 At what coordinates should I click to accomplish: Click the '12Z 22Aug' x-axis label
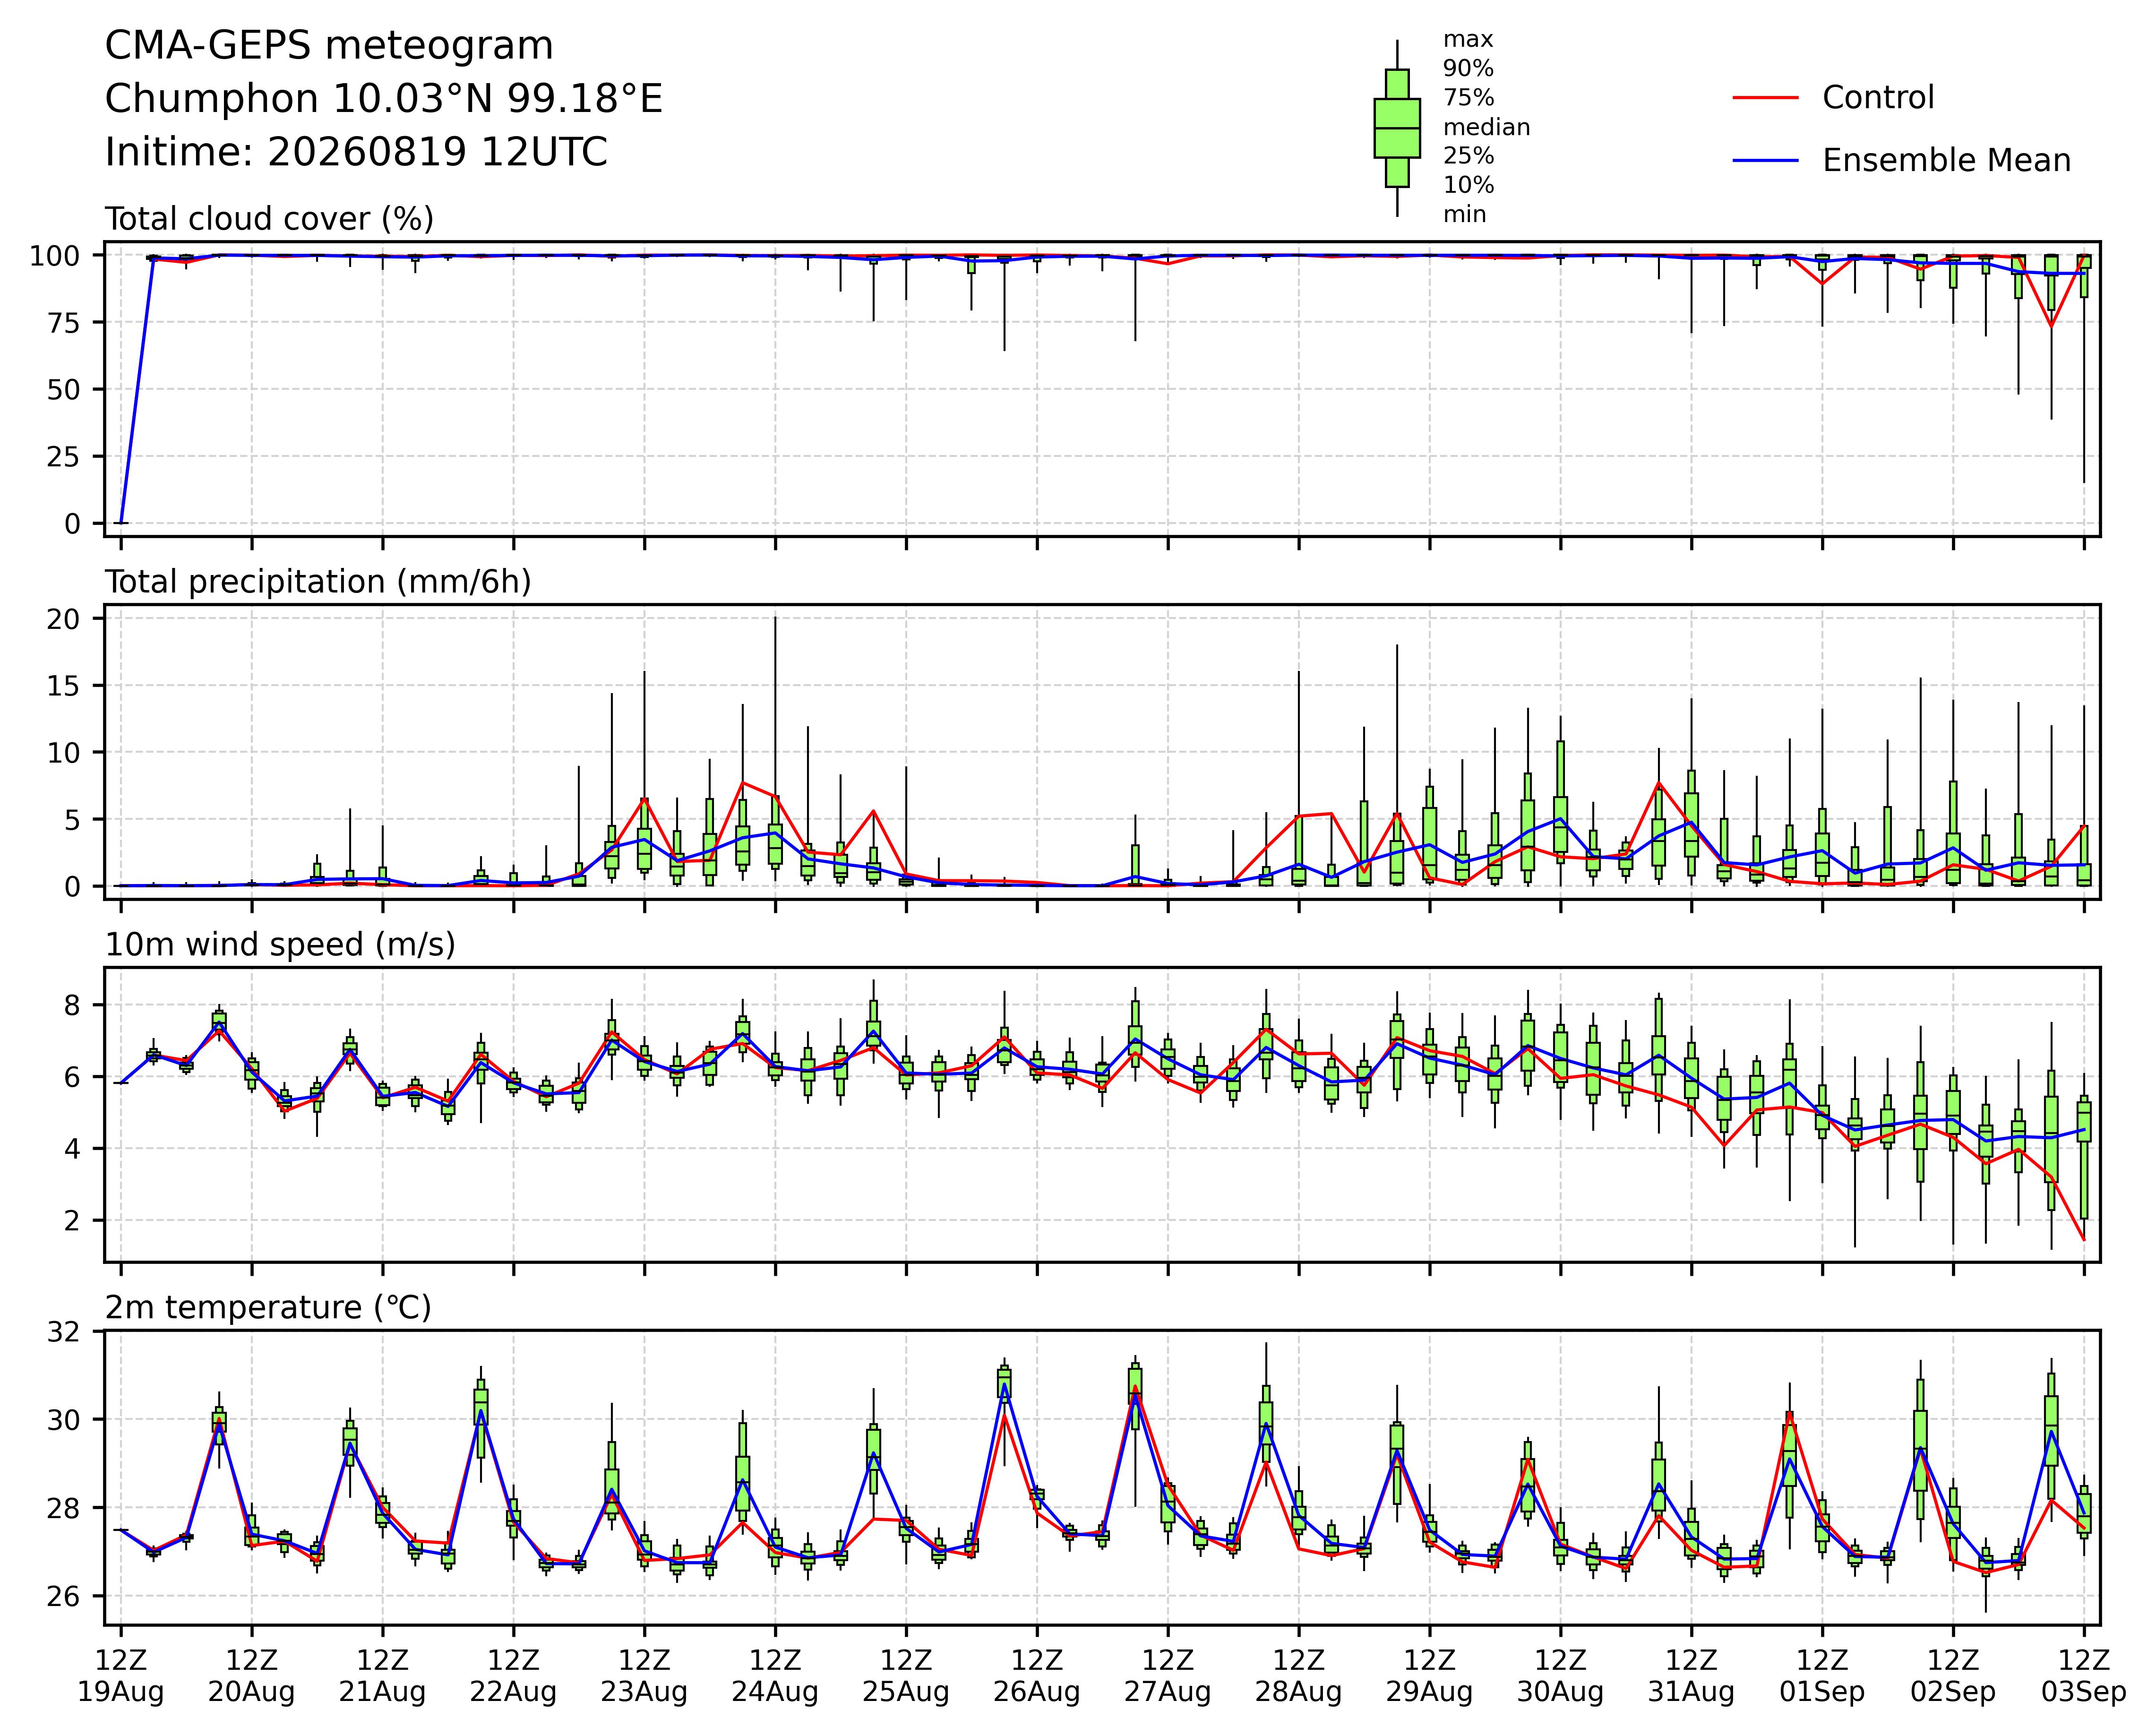pos(513,1675)
